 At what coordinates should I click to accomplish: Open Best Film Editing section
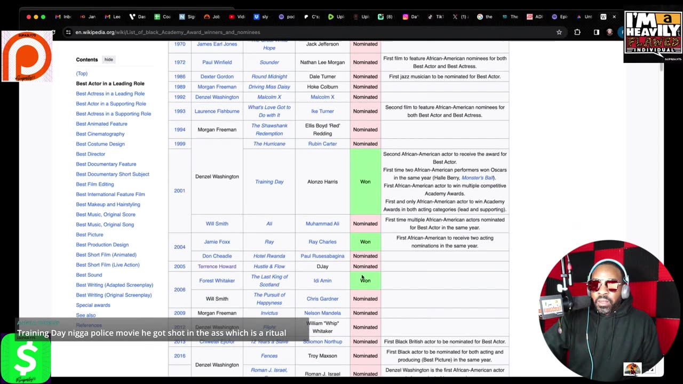click(x=95, y=185)
